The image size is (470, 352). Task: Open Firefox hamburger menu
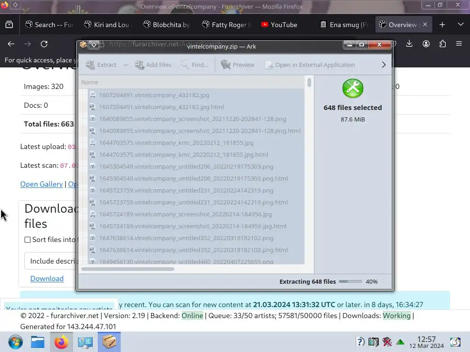tap(459, 44)
